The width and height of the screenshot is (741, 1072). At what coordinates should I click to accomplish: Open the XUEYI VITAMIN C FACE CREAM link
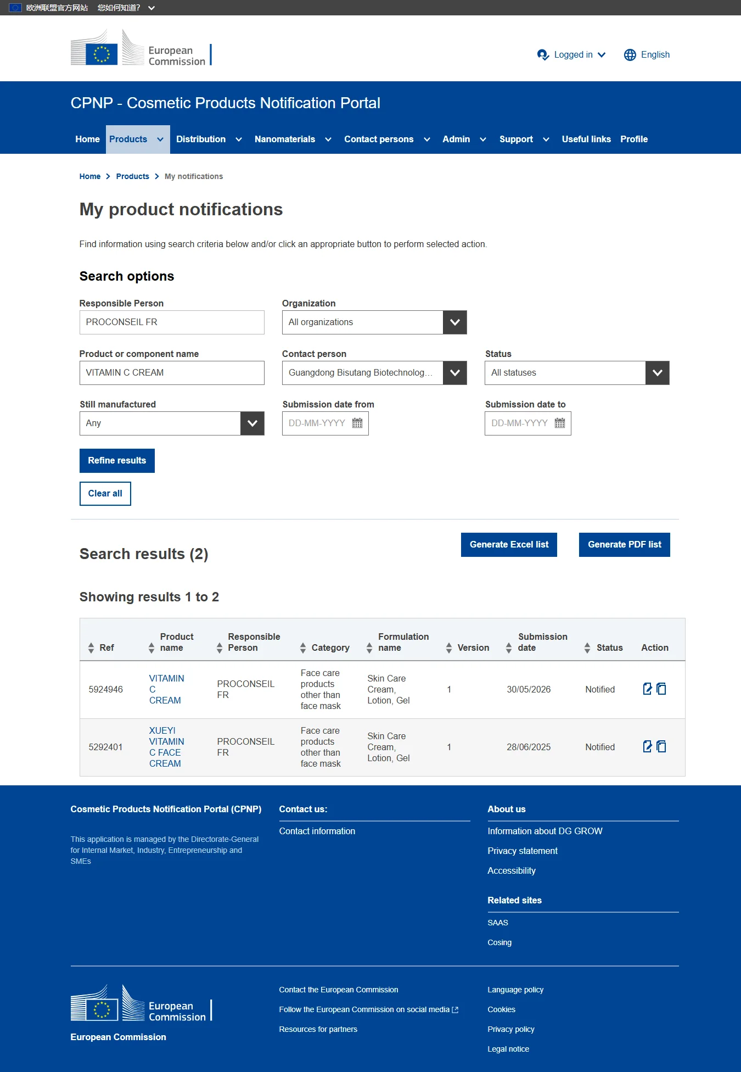(167, 747)
